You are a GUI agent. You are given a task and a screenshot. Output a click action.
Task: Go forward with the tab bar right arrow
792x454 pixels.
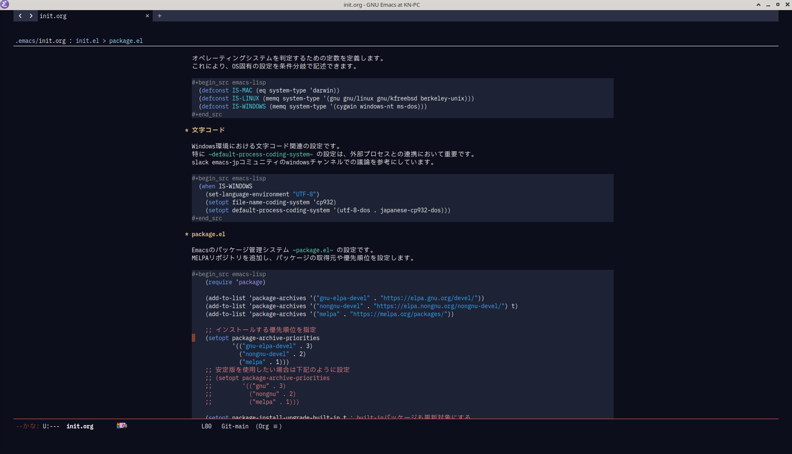31,16
